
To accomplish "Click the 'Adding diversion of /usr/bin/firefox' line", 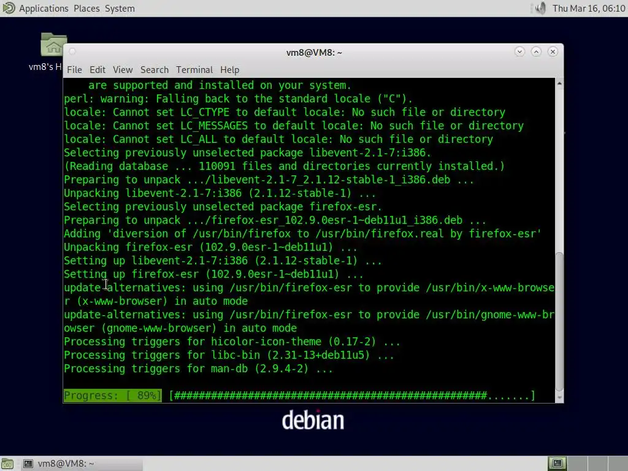I will (x=302, y=234).
